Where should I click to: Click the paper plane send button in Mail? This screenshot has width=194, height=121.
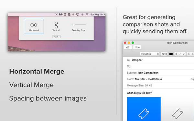(x=128, y=47)
